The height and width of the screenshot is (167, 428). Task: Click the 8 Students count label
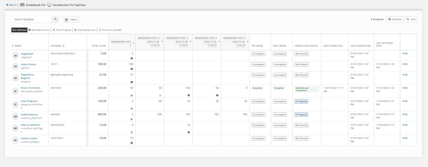[377, 19]
